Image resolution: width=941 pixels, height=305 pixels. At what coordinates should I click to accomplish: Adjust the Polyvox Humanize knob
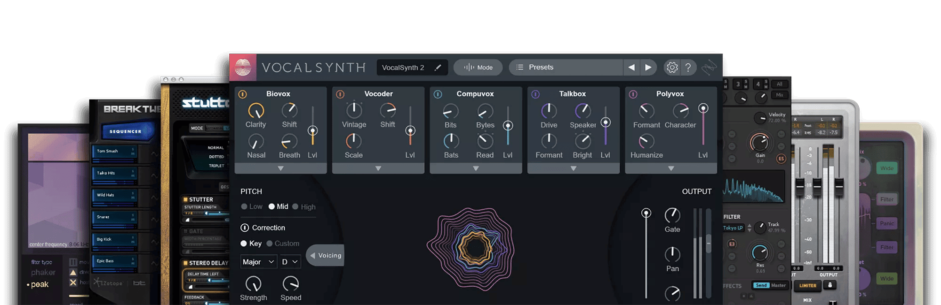click(x=646, y=141)
